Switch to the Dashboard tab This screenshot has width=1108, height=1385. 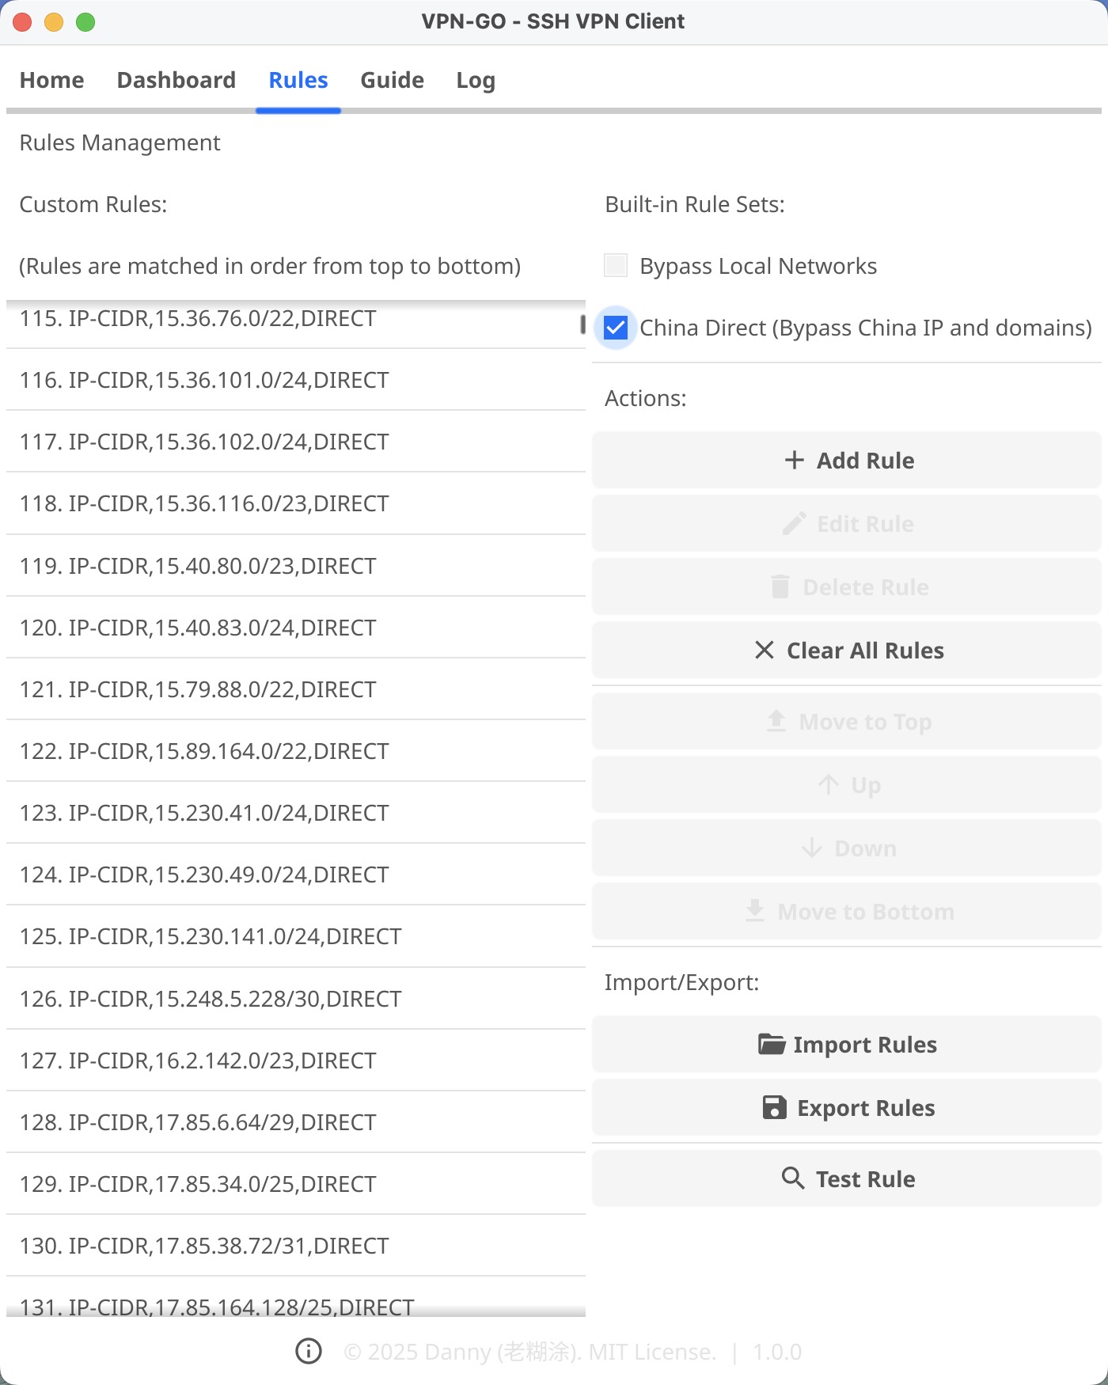pos(176,80)
